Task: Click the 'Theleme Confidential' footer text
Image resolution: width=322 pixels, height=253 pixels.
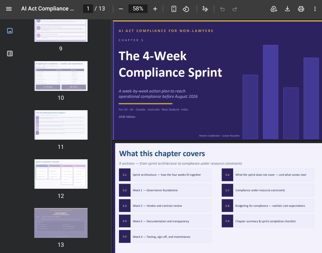Action: [x=219, y=136]
